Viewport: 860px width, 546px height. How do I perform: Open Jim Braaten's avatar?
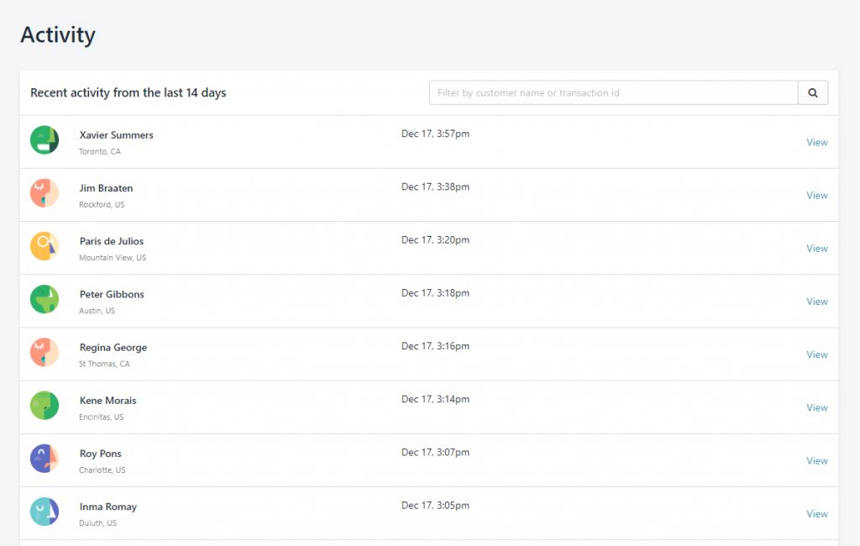pyautogui.click(x=45, y=193)
